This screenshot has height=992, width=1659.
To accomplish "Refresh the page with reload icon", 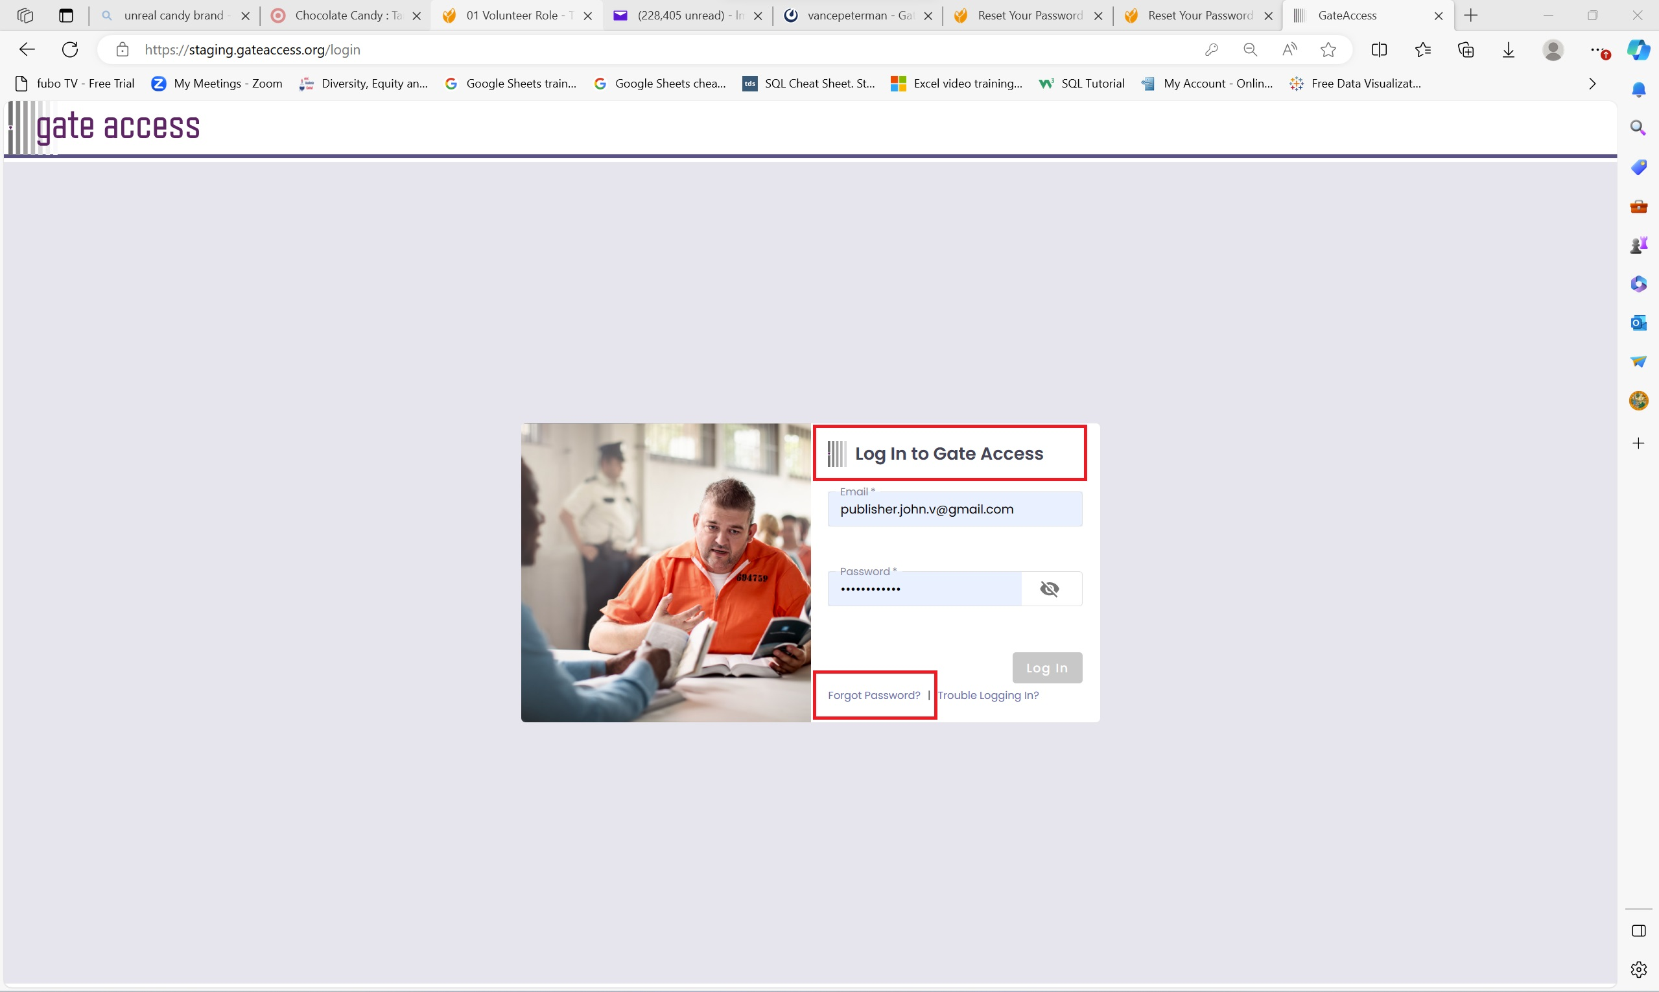I will point(70,49).
